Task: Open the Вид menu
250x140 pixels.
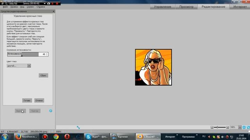Action: 22,7
